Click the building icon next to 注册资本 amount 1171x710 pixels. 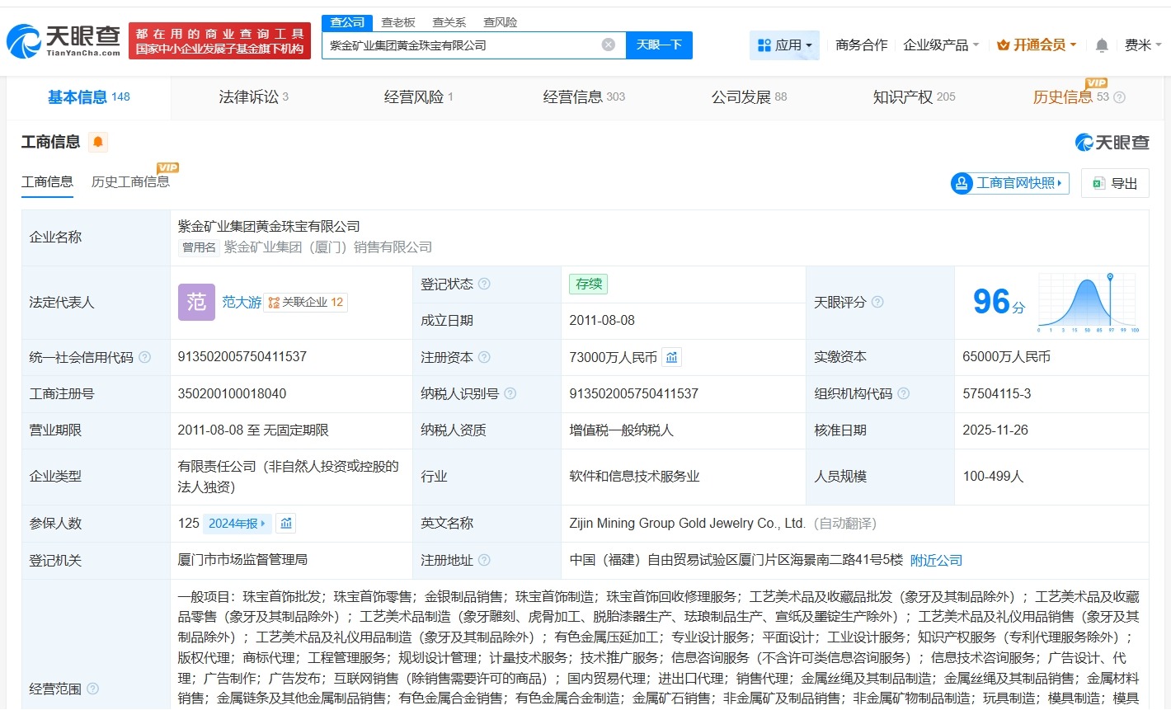pos(671,357)
